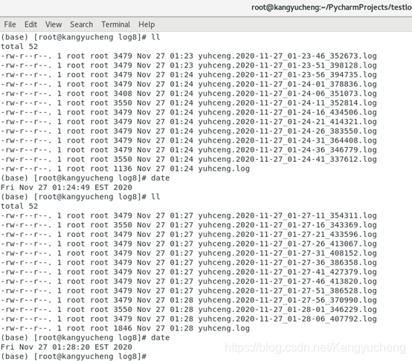The width and height of the screenshot is (412, 361).
Task: Click filename yuhceng.2020-11-27_01-27-11_354311.log
Action: coord(287,215)
